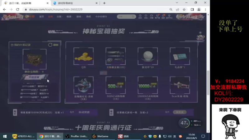Open the 创作中心 lightbulb icon

click(169, 16)
